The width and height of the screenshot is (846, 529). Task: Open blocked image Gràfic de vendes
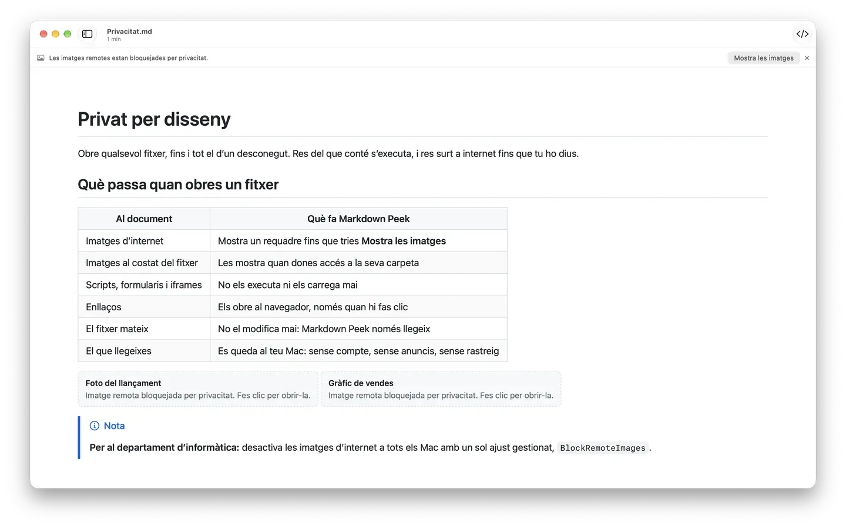[x=441, y=389]
